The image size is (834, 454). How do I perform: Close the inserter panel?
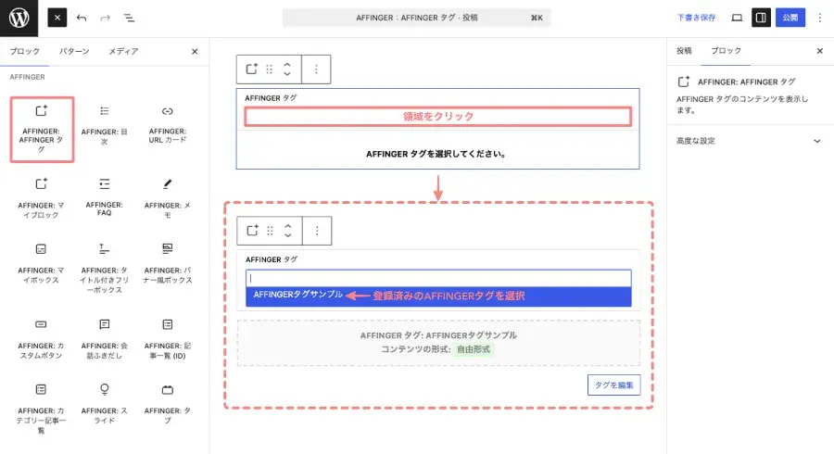(195, 52)
